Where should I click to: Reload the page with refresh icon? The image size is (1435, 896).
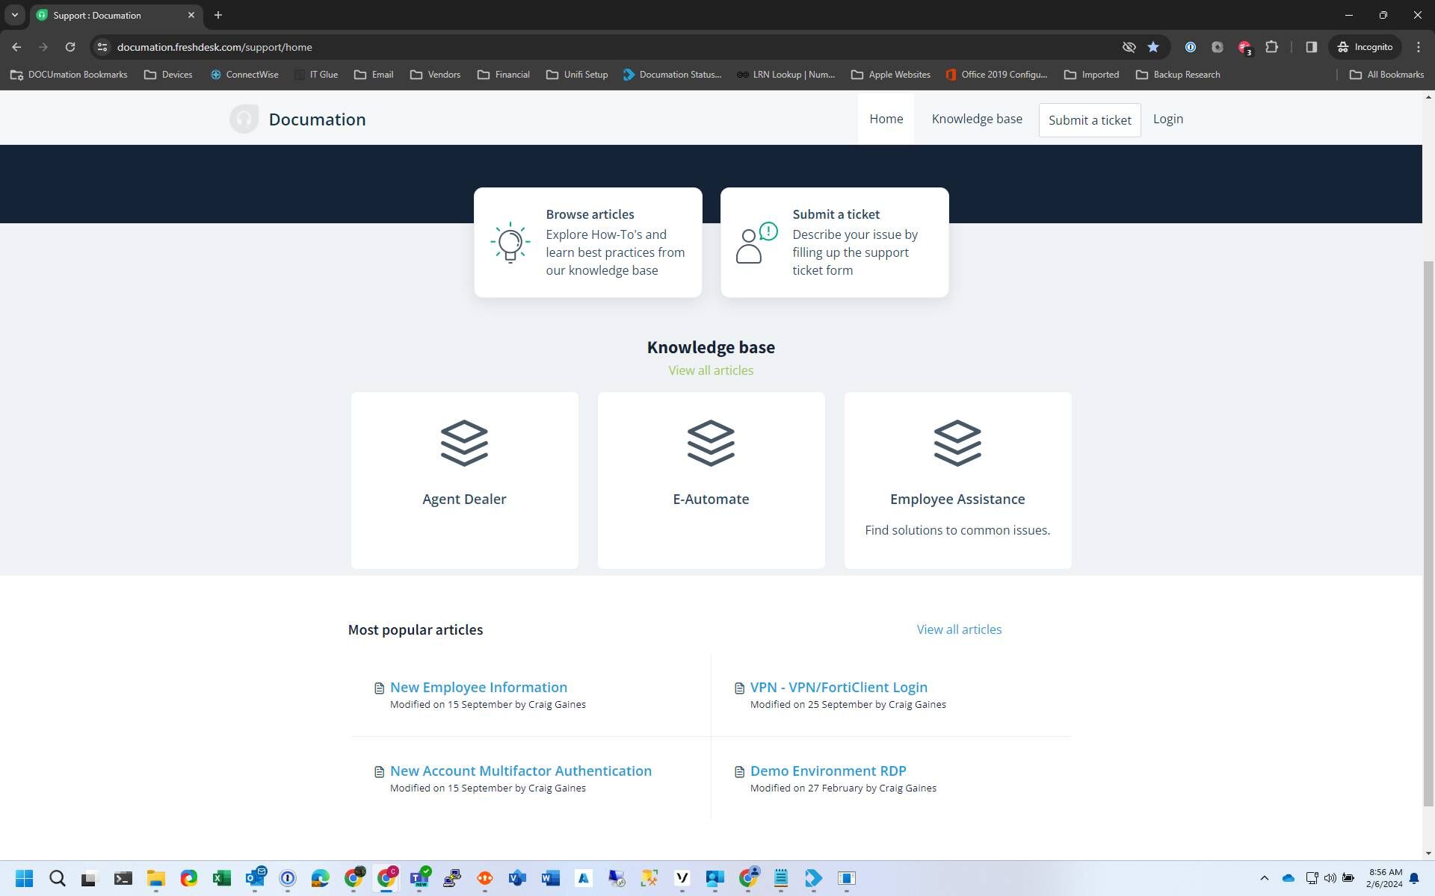click(x=70, y=47)
